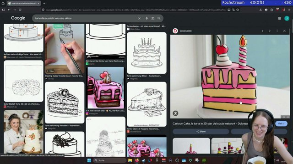Close the 'torte die aussieht wie eine skizze' tab
The height and width of the screenshot is (164, 293).
pos(38,3)
